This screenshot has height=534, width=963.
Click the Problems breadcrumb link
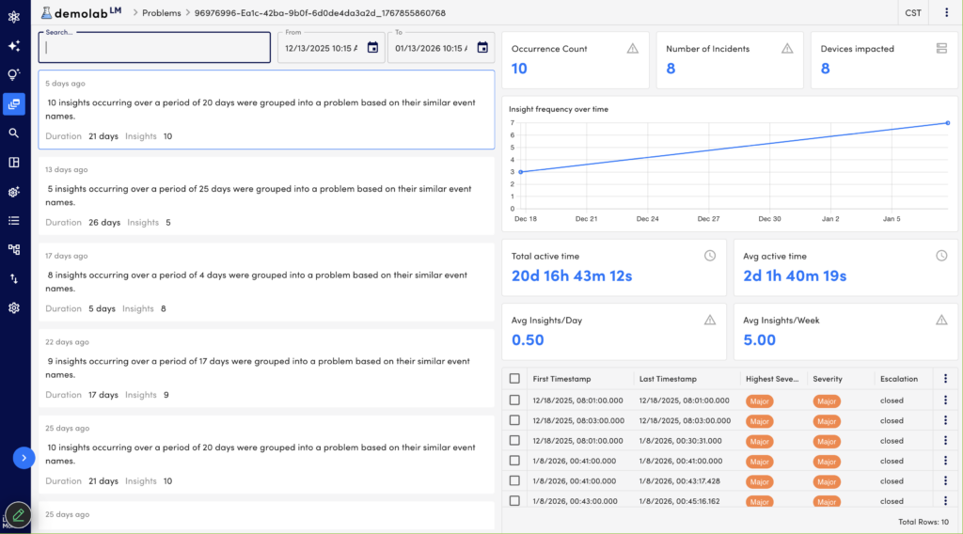(162, 13)
